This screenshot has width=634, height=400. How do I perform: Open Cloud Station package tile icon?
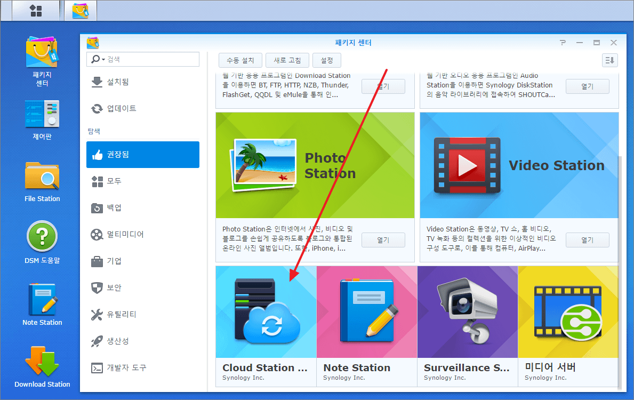[x=266, y=312]
